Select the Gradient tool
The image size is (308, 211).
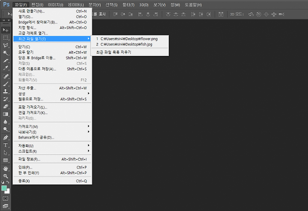tap(6, 114)
